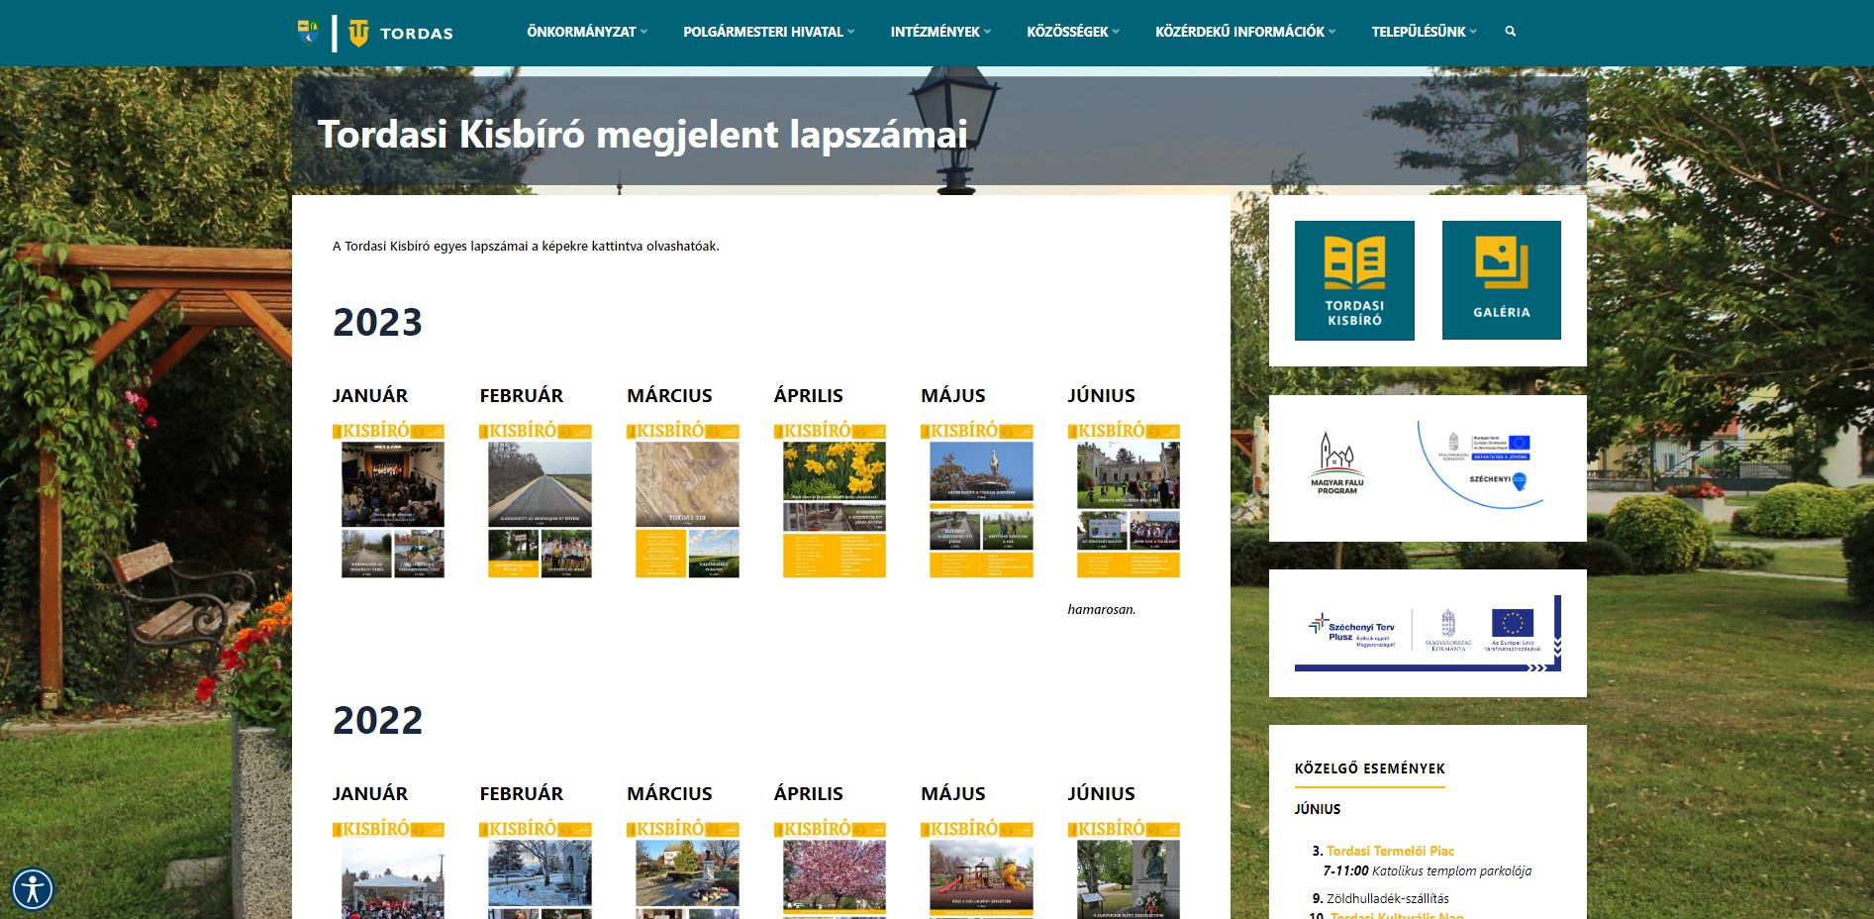Click the Zöldhulladék-szállítás event entry

(x=1387, y=898)
